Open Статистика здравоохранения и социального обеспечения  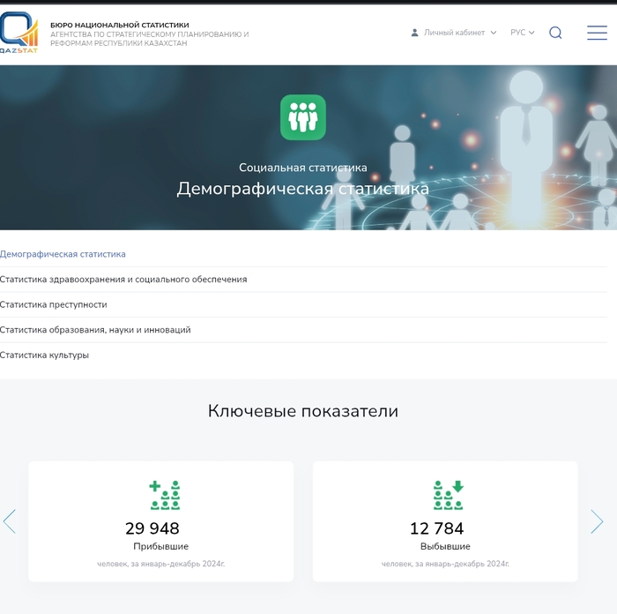123,280
